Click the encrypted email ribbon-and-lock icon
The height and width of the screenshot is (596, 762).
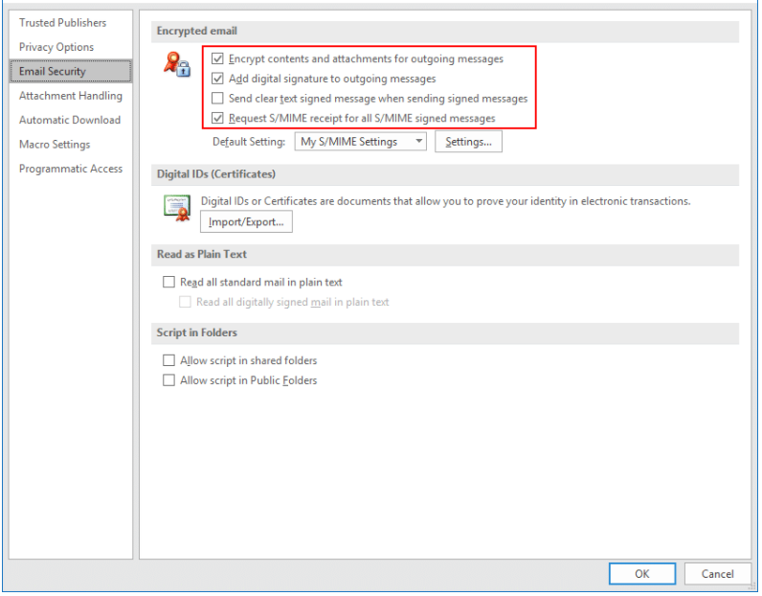click(x=177, y=65)
